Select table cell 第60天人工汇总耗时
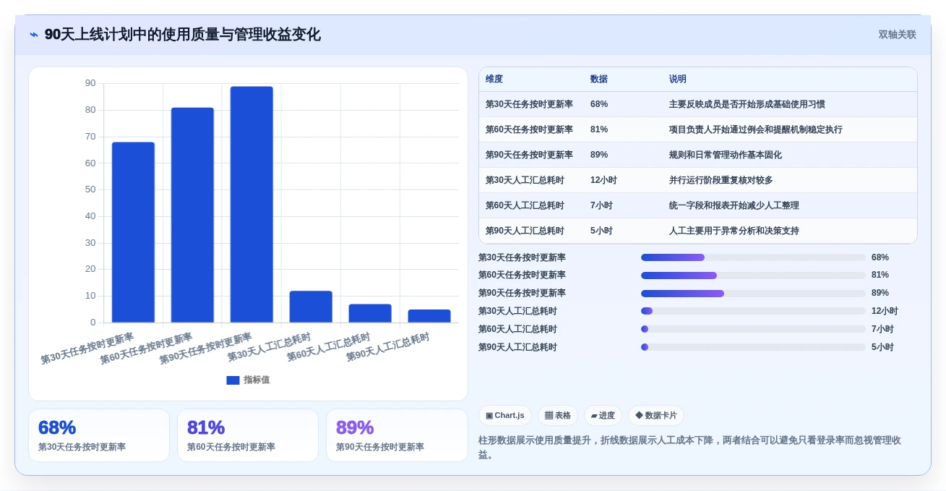This screenshot has height=491, width=946. [x=525, y=205]
